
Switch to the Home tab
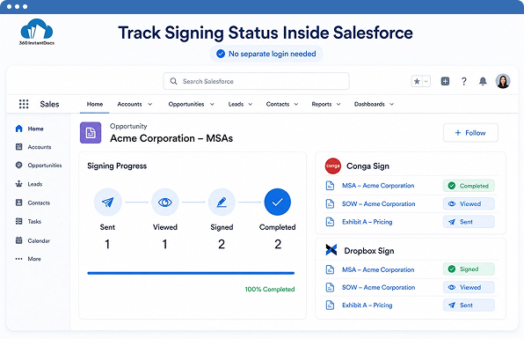point(95,104)
